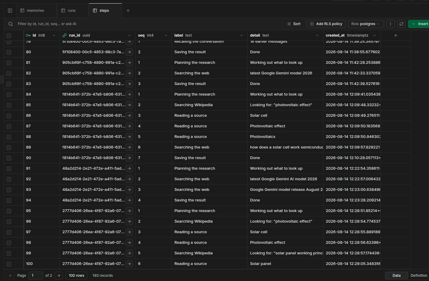Open the seq column header dropdown
Screen dimensions: 429x281
pos(166,35)
